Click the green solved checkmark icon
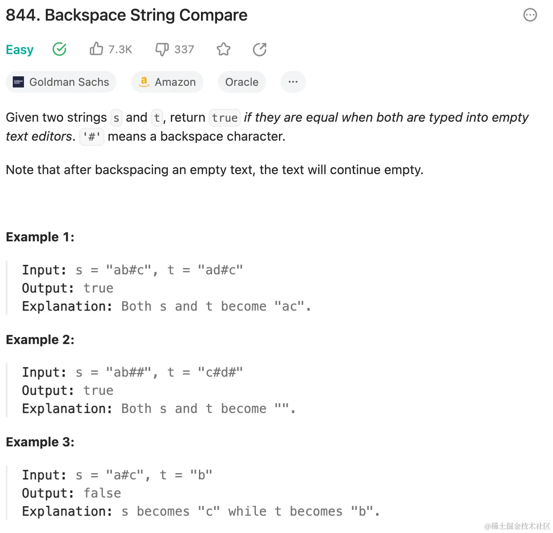The height and width of the screenshot is (533, 553). coord(59,49)
